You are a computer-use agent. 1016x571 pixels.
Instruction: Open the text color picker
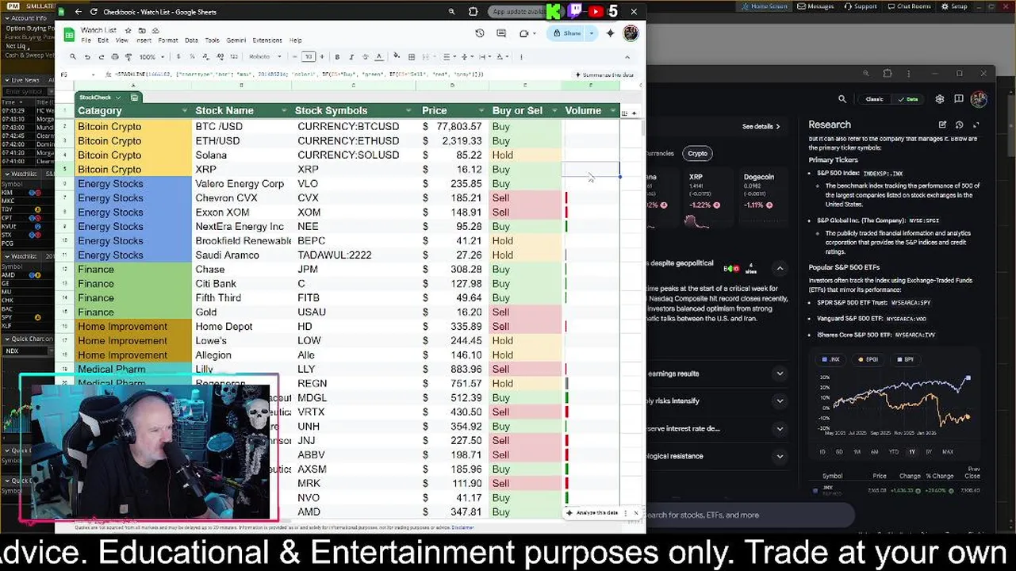pos(379,57)
